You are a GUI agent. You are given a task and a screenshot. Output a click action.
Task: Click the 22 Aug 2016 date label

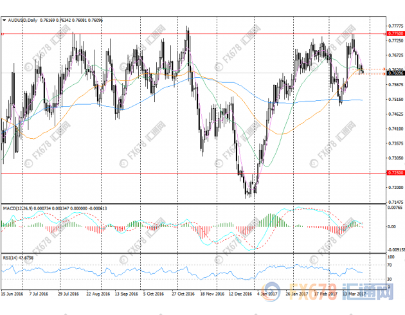[x=96, y=293]
